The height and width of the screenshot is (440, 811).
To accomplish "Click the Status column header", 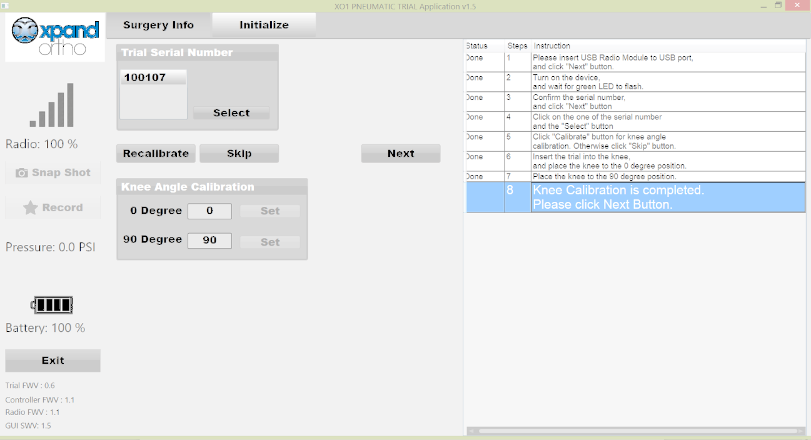I will 485,46.
